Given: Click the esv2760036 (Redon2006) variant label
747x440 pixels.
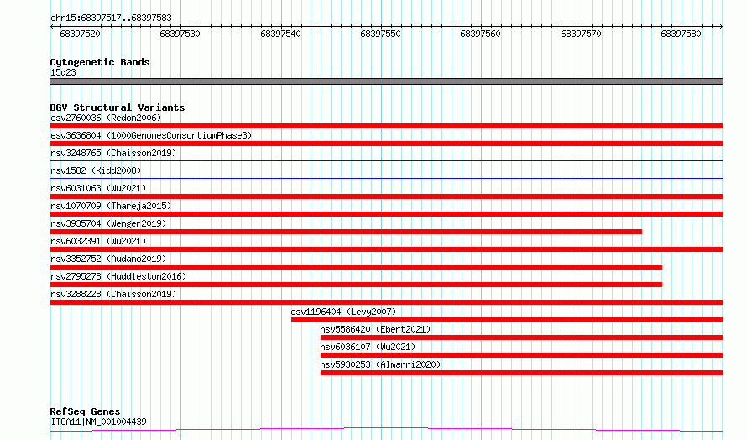Looking at the screenshot, I should 106,118.
